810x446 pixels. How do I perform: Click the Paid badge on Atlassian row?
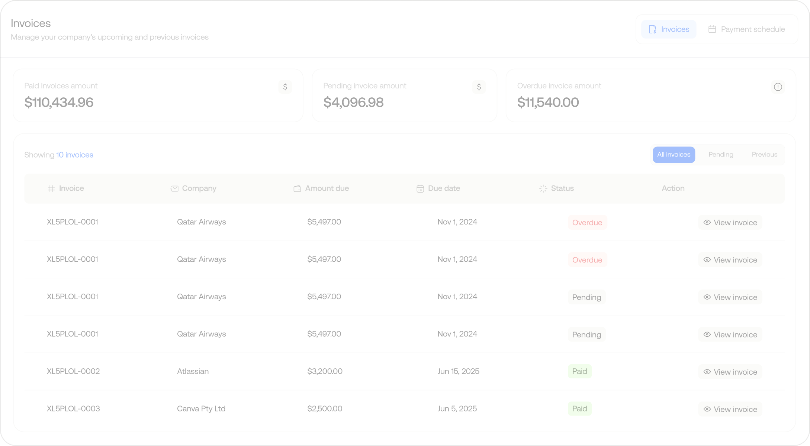pyautogui.click(x=579, y=371)
